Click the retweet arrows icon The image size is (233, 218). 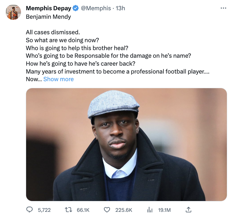point(68,210)
